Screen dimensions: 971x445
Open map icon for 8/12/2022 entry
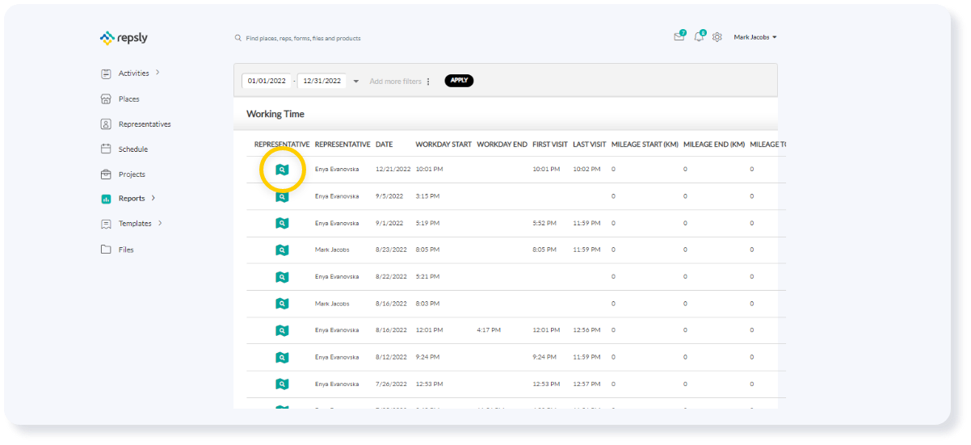(x=282, y=357)
